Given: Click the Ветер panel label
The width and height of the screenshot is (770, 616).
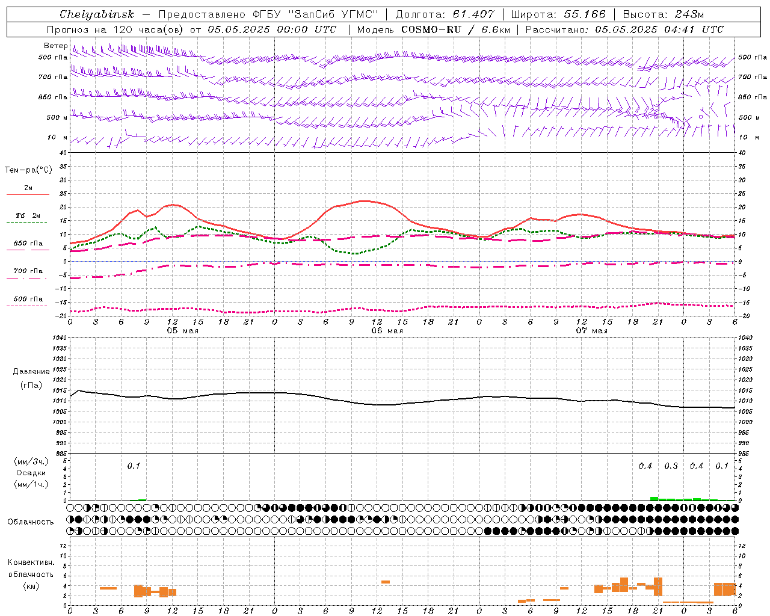Looking at the screenshot, I should coord(55,46).
